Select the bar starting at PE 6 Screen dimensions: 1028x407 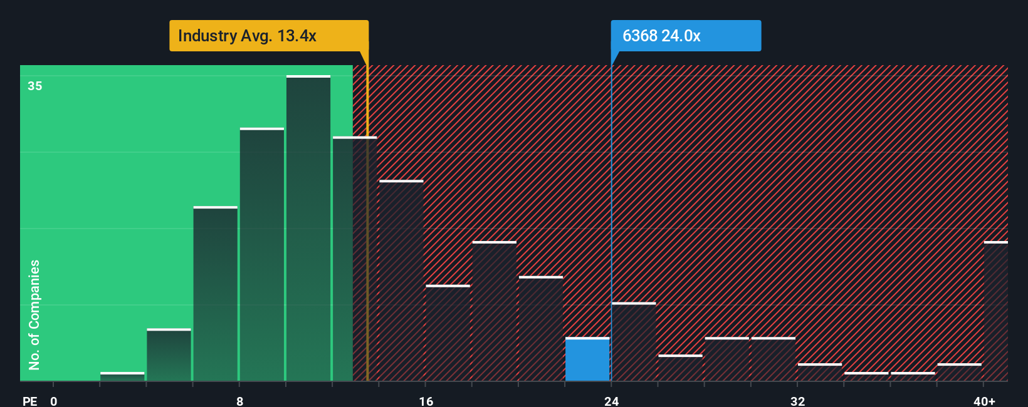pos(216,294)
